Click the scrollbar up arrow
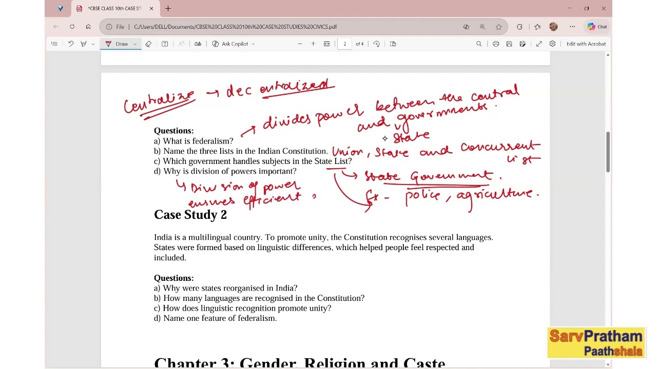Image resolution: width=657 pixels, height=369 pixels. click(x=608, y=54)
